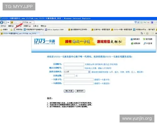157x125 pixels.
Task: Click the refresh icon next to address bar
Action: click(x=145, y=22)
